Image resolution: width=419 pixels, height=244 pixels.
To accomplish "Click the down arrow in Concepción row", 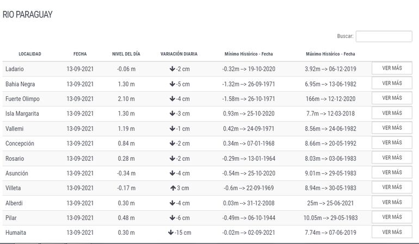I will (172, 143).
